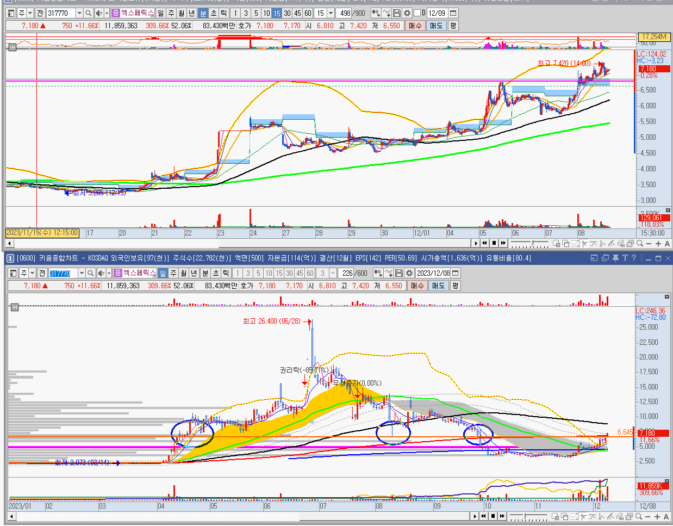Click 매수 buy button in daily chart
The width and height of the screenshot is (673, 526).
click(x=417, y=285)
